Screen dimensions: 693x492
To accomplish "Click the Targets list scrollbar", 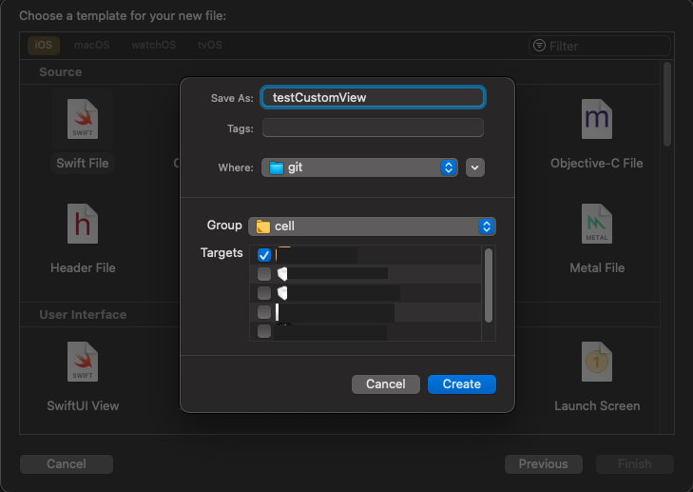I will tap(489, 285).
